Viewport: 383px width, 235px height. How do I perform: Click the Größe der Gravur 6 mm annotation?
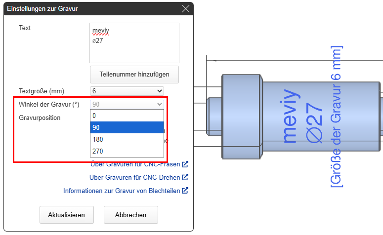(x=337, y=117)
